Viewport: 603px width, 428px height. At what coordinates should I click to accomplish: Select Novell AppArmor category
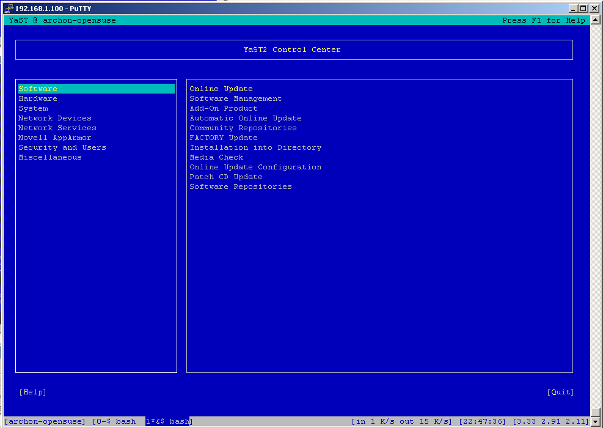tap(55, 138)
